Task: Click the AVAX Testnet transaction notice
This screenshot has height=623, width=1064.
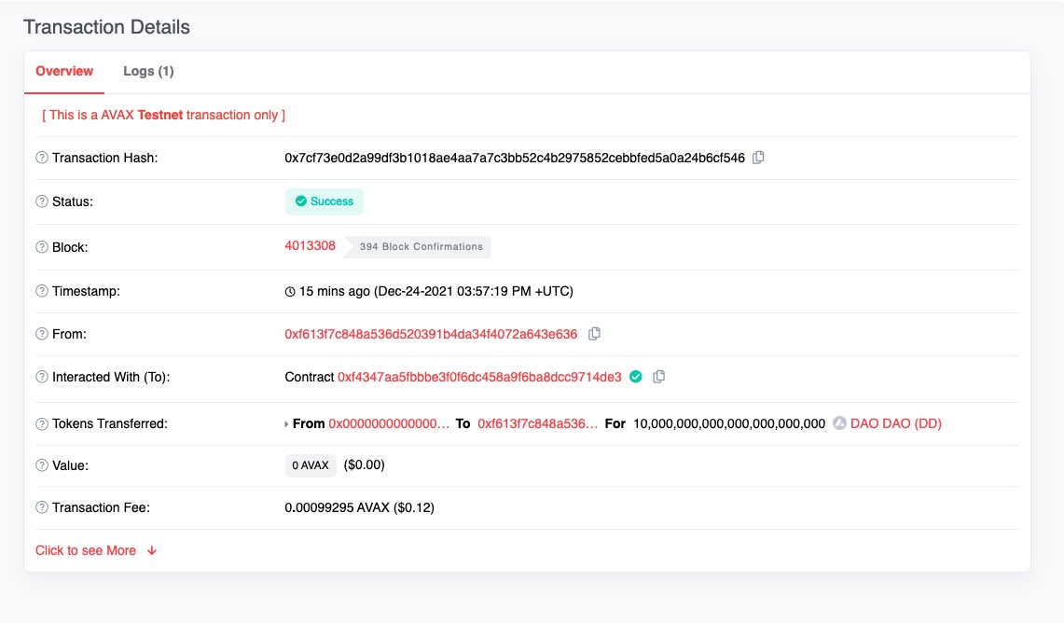Action: point(163,115)
